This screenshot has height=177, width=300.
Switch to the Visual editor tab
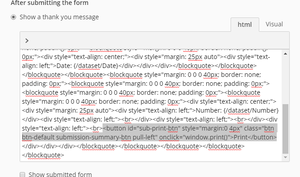[274, 24]
